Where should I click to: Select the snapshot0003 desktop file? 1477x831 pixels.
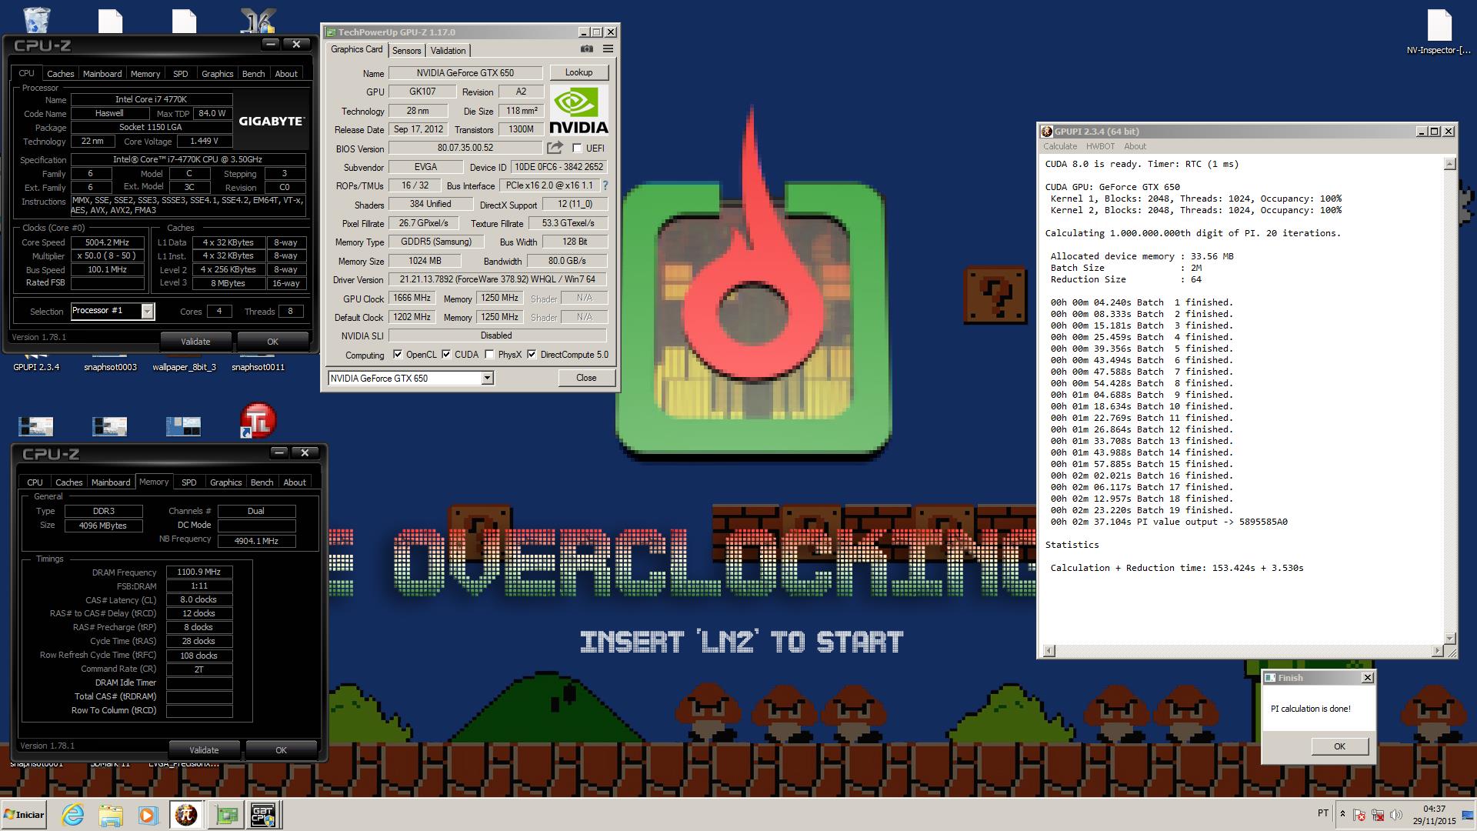(110, 366)
